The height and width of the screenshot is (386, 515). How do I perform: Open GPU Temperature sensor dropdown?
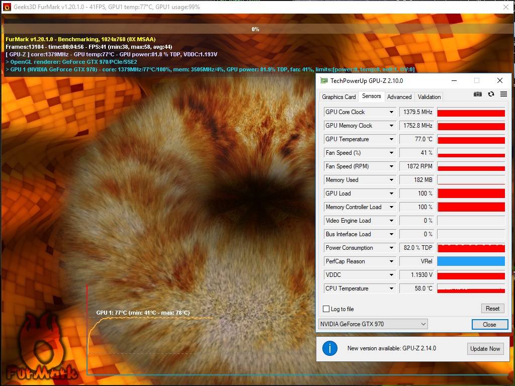pyautogui.click(x=391, y=140)
